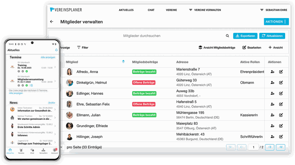
Task: Select Aktuelles in the top navigation
Action: pos(126,9)
